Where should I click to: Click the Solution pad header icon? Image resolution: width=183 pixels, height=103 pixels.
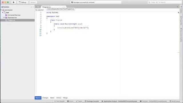click(2, 7)
